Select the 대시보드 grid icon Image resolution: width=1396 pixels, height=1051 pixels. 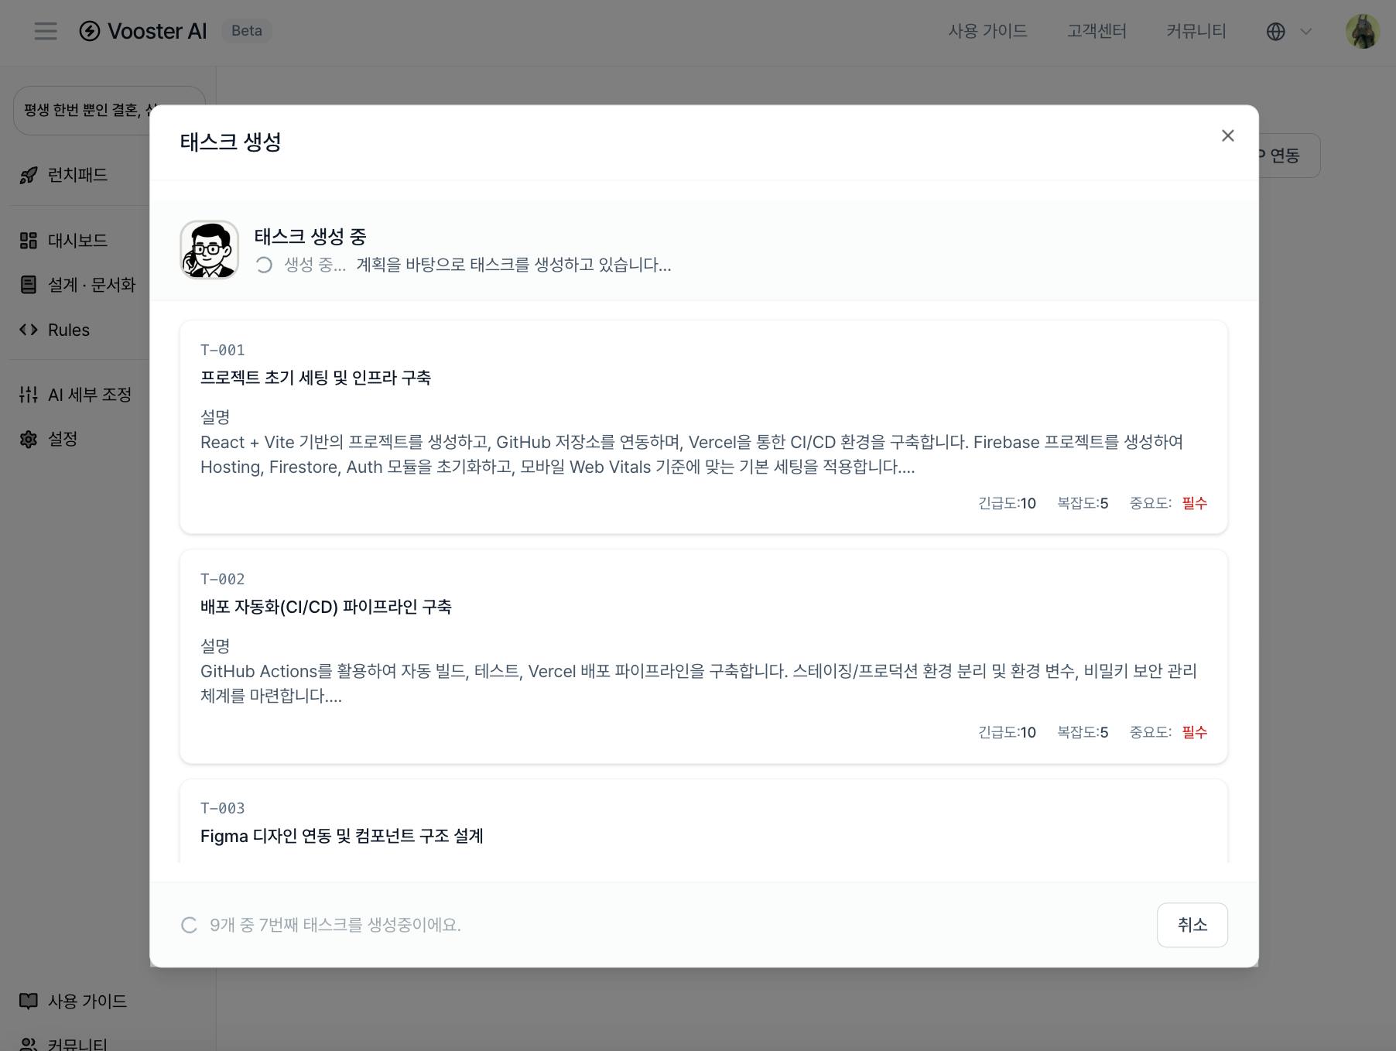29,241
